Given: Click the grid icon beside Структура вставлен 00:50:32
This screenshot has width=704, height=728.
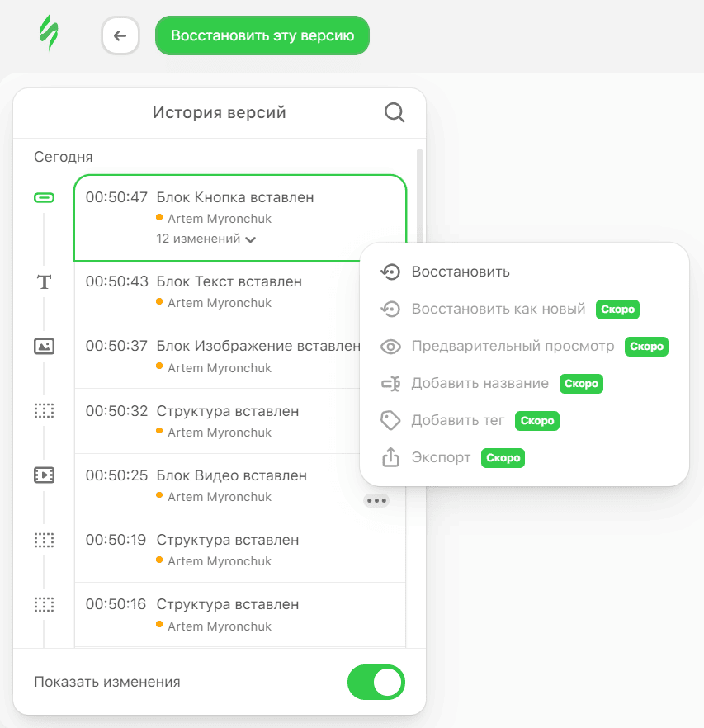Looking at the screenshot, I should click(x=44, y=410).
